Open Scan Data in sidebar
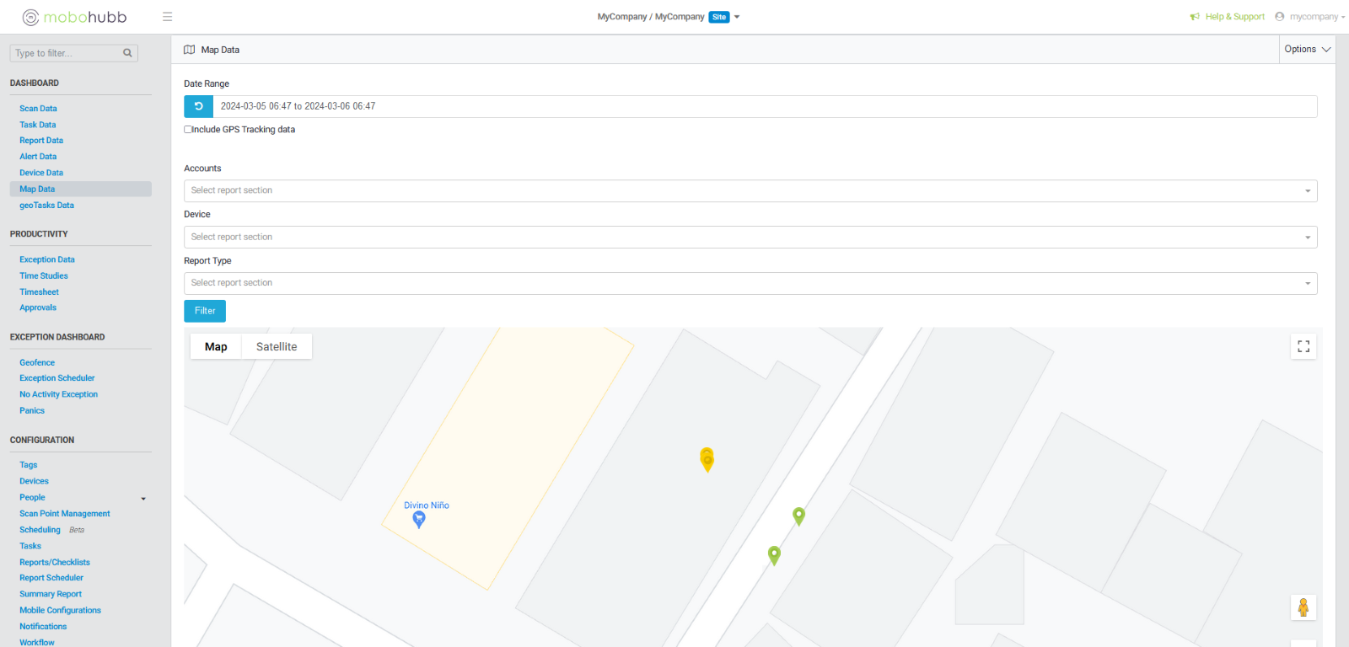 pos(39,109)
